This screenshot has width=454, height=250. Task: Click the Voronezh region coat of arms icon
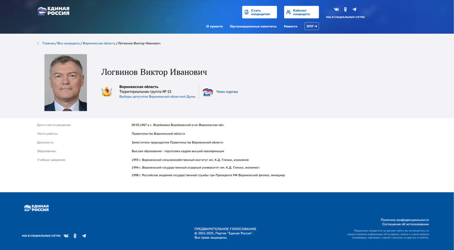click(106, 91)
